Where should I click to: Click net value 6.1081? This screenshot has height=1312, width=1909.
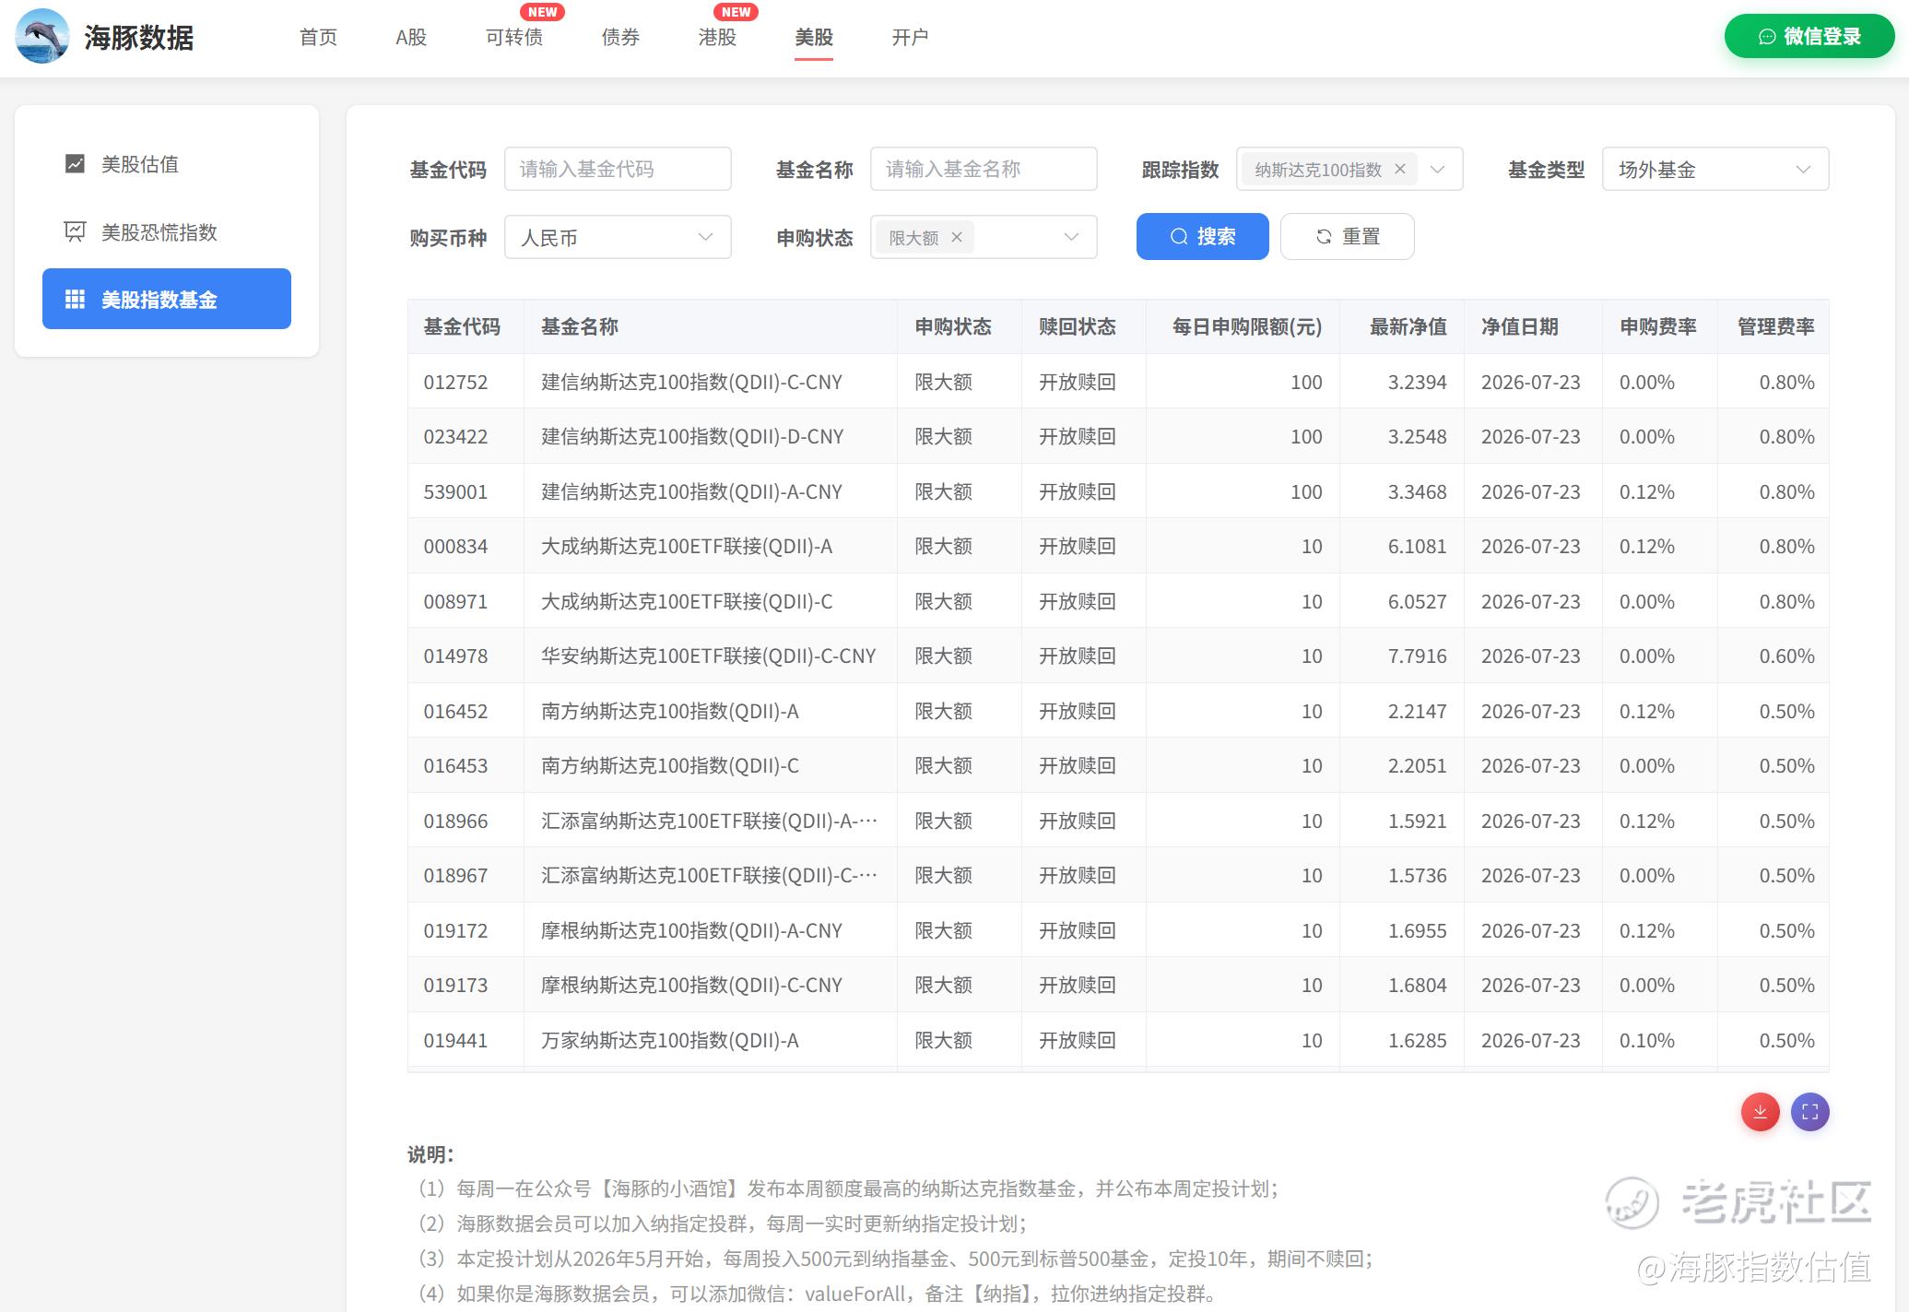coord(1418,546)
